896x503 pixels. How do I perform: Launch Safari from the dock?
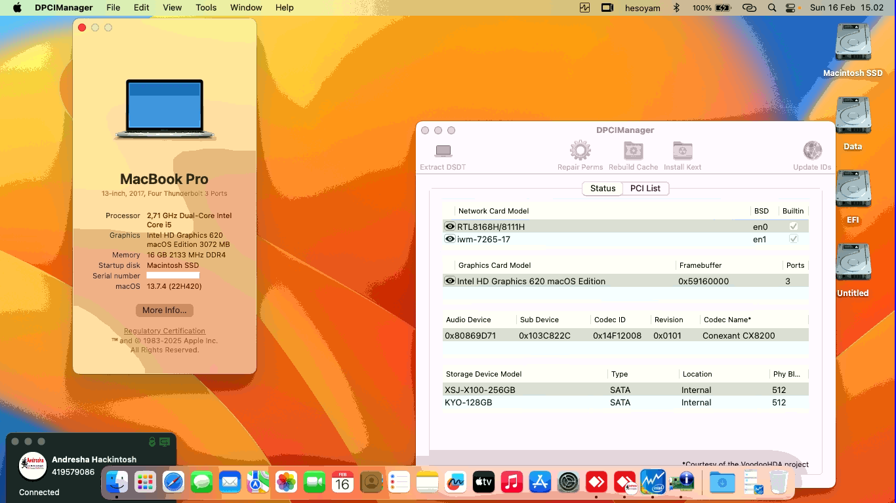[x=173, y=483]
